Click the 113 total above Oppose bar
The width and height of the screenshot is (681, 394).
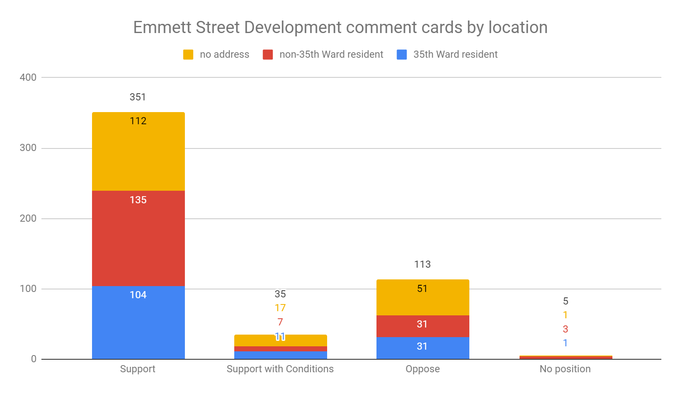point(422,264)
